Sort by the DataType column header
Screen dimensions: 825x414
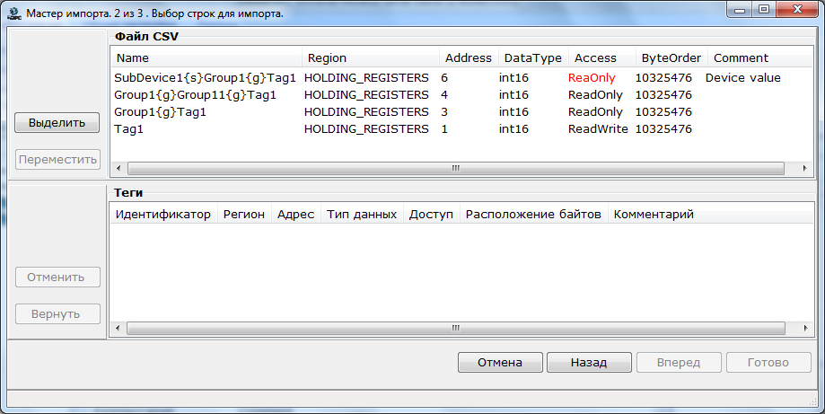coord(533,57)
